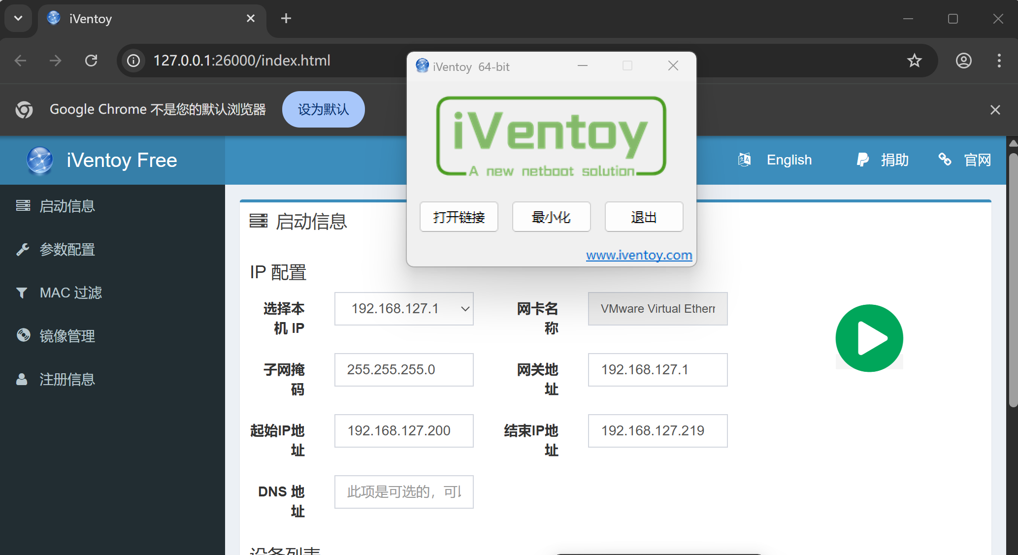Image resolution: width=1018 pixels, height=555 pixels.
Task: Click the green start service play button
Action: (x=869, y=338)
